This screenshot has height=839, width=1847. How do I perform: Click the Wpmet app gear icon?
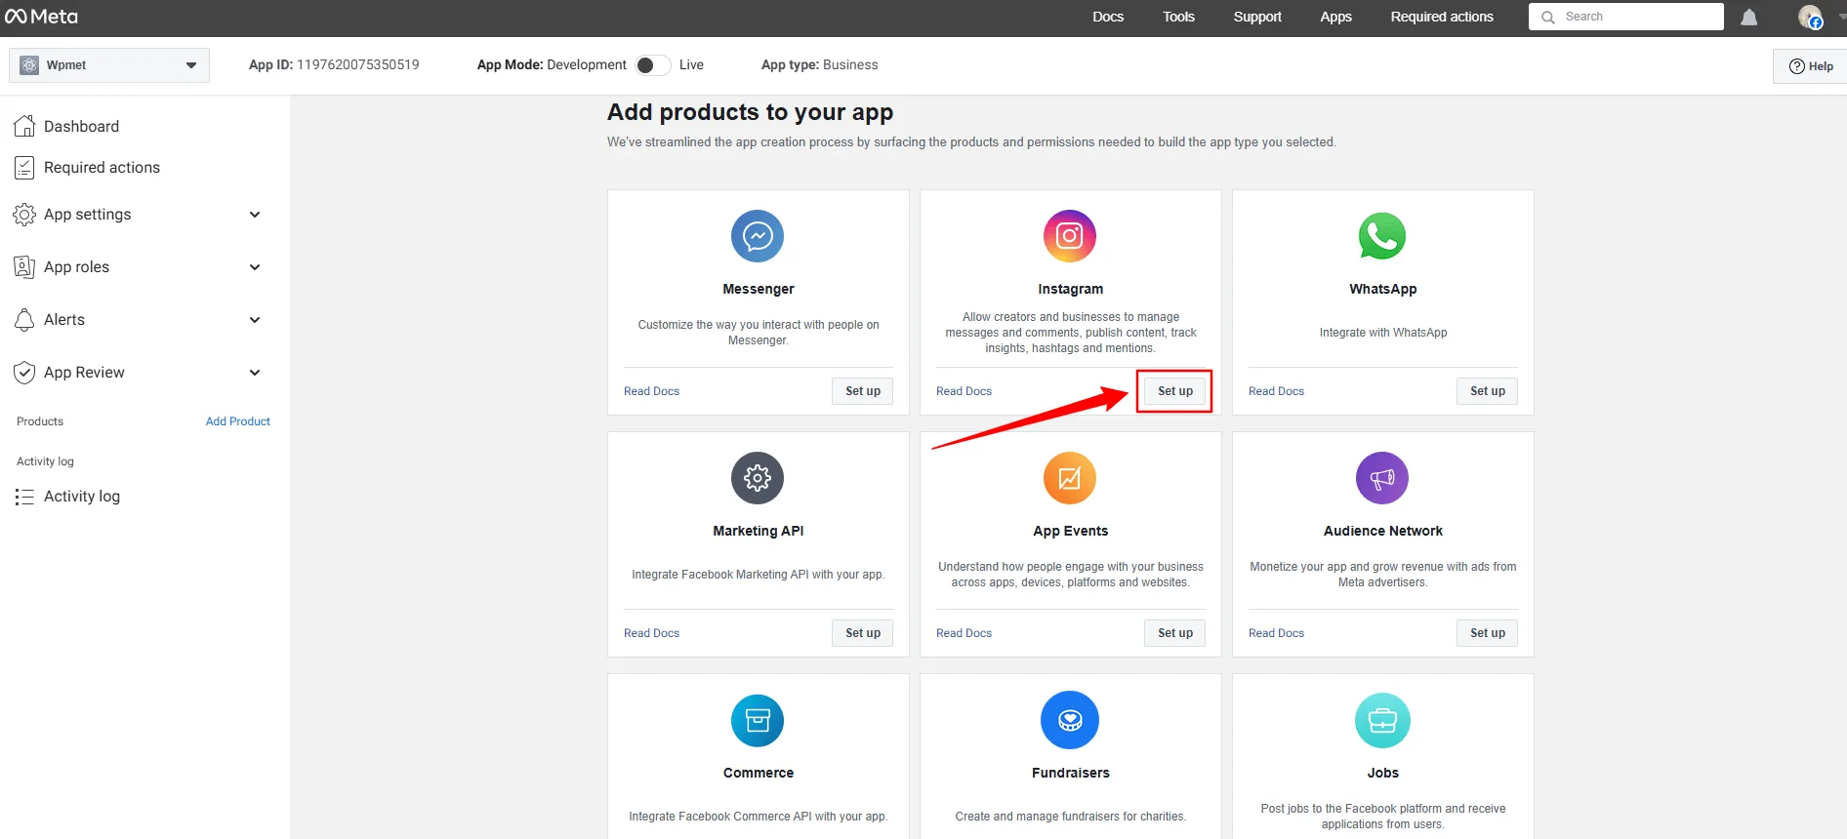tap(29, 65)
